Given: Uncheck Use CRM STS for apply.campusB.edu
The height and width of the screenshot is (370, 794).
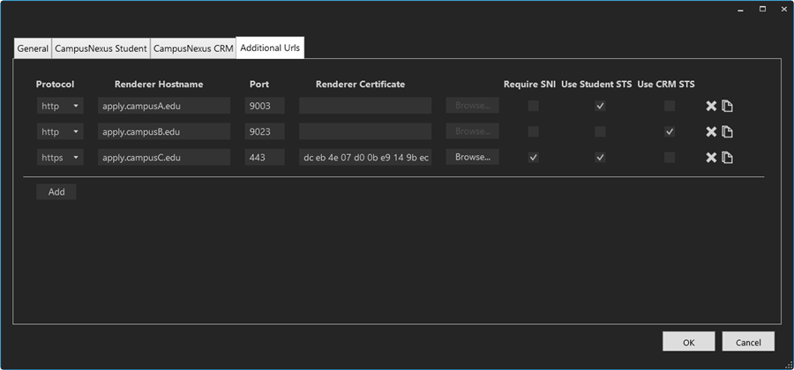Looking at the screenshot, I should point(670,131).
